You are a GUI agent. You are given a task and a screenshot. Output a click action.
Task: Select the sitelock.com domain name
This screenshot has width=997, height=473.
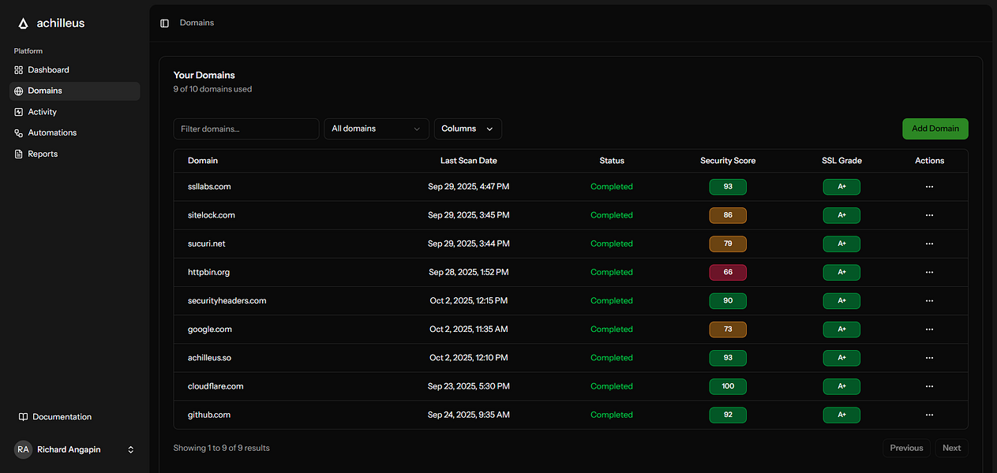point(212,215)
